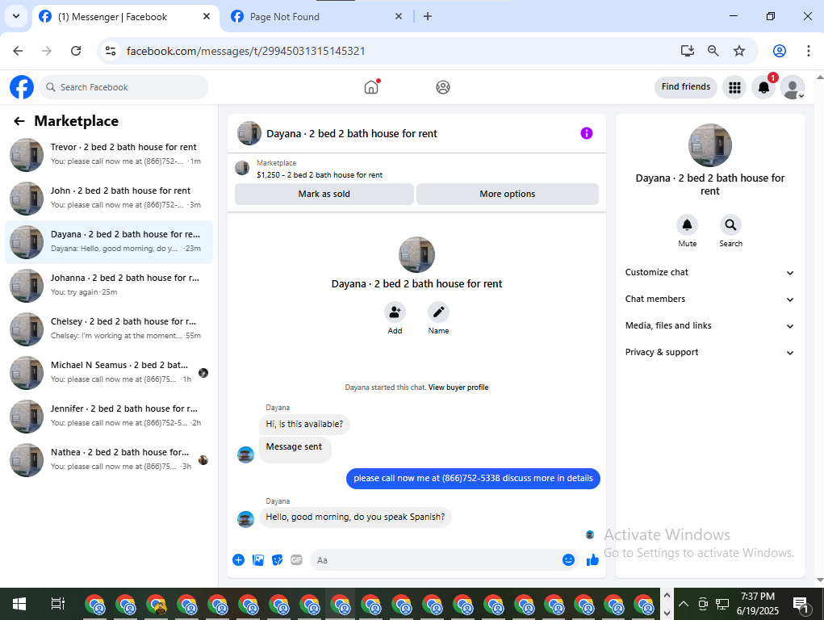The image size is (824, 620).
Task: Click the 'Hi, is this available?' message
Action: coord(304,425)
